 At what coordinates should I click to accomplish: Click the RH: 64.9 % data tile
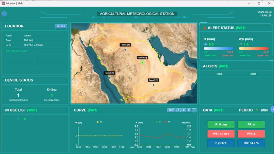[251, 143]
